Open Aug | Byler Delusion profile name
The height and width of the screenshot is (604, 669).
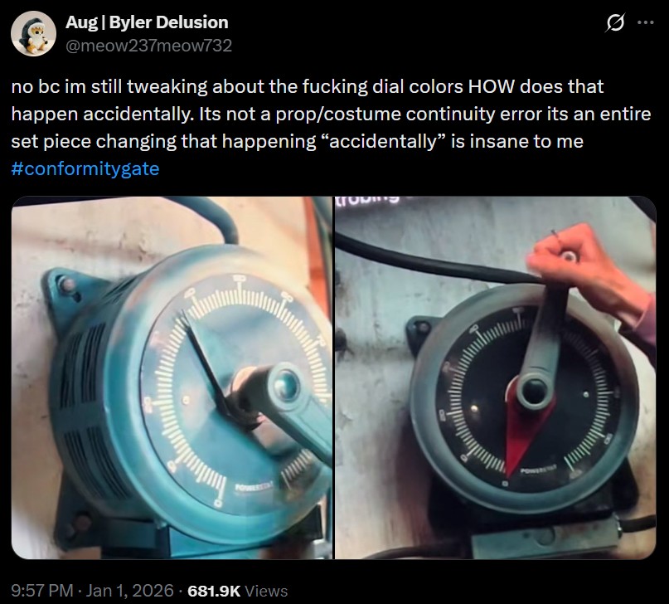click(x=147, y=22)
